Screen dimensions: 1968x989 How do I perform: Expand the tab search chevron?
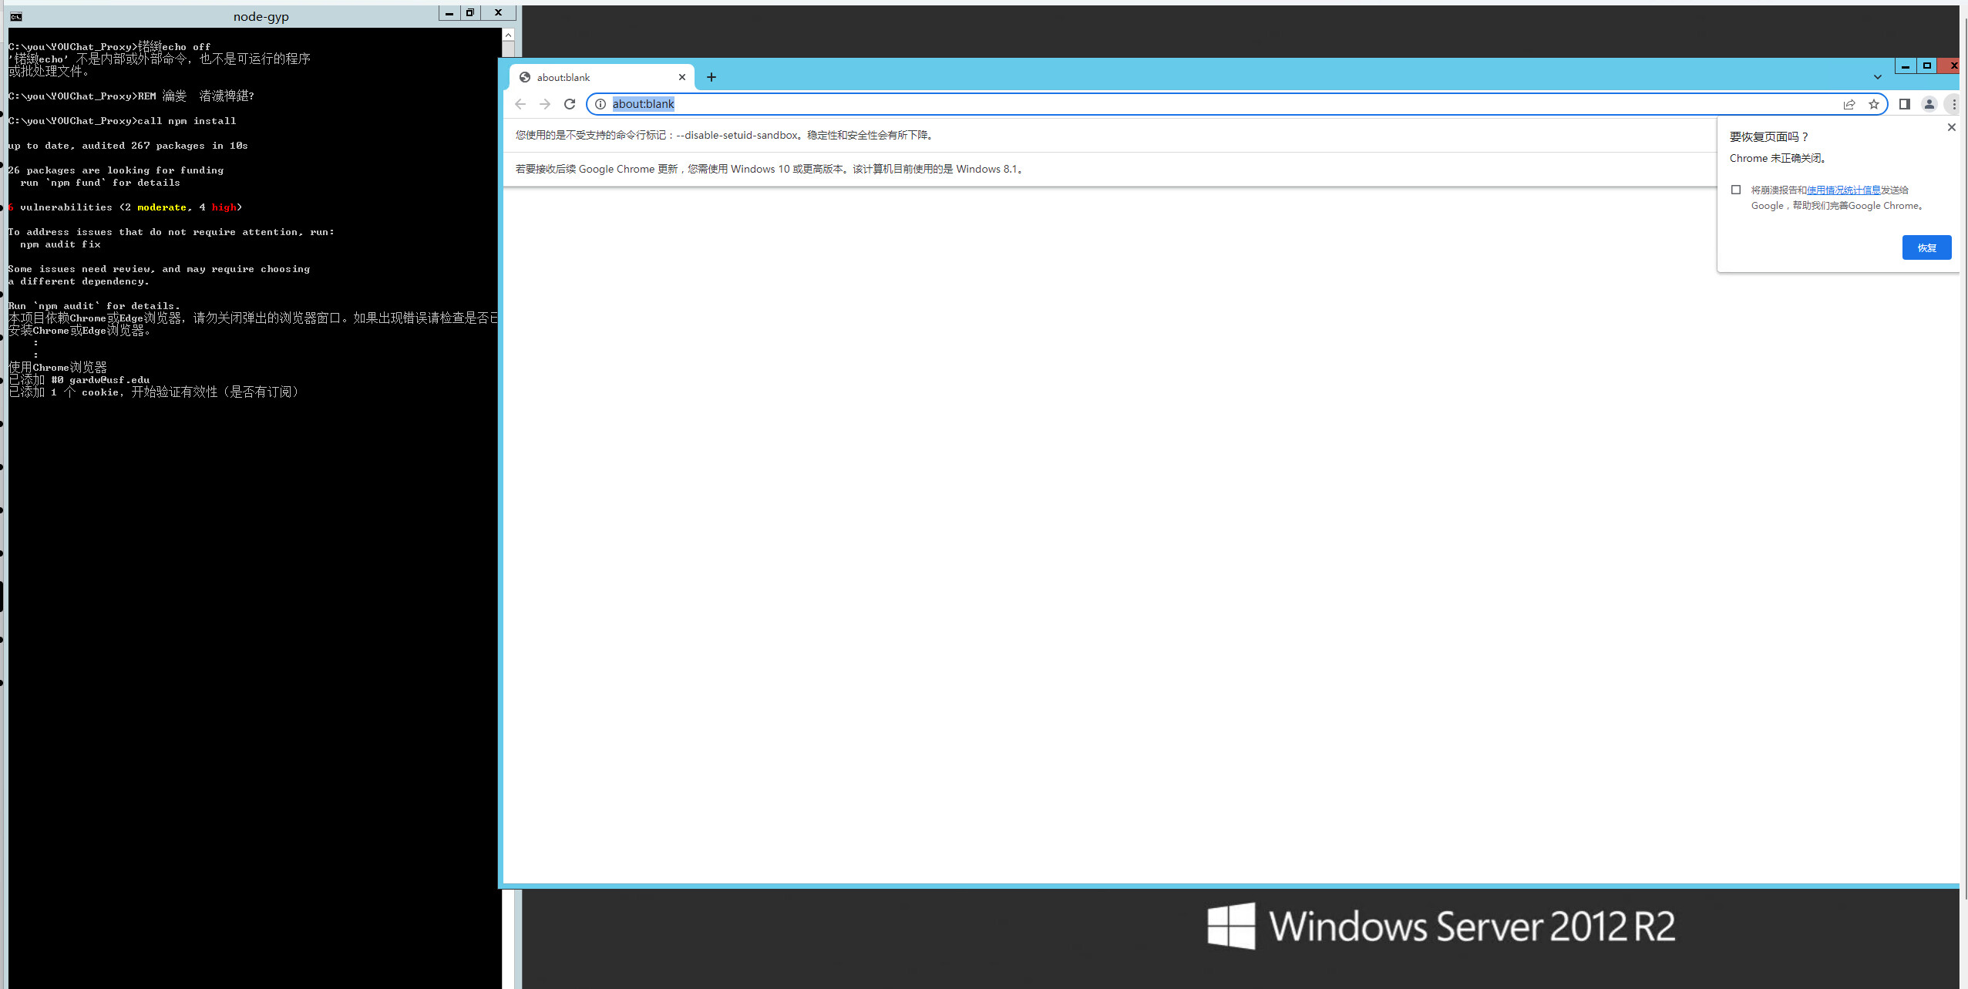pos(1877,77)
